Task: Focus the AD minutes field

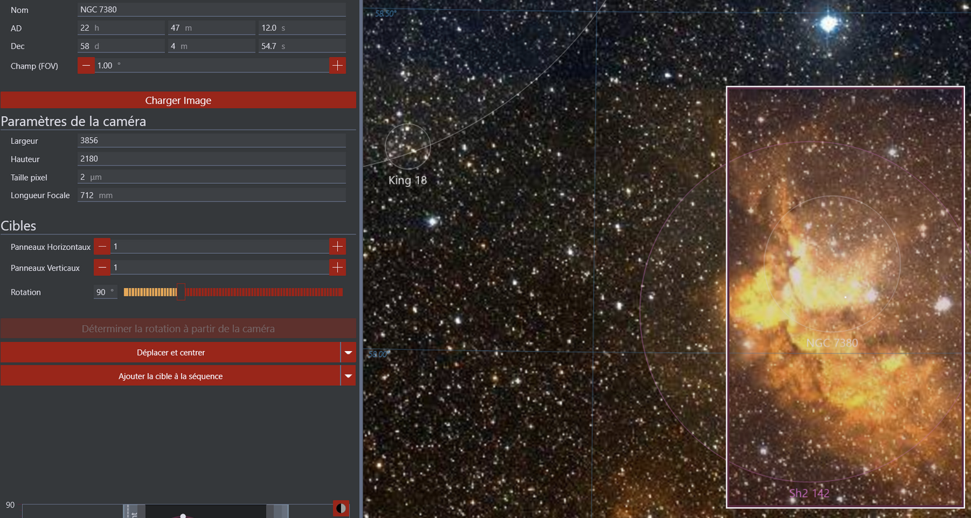Action: click(x=212, y=28)
